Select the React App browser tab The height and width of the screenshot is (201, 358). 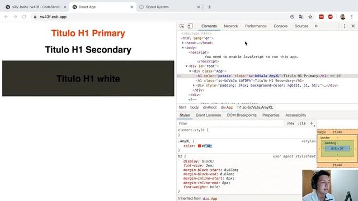click(x=102, y=7)
